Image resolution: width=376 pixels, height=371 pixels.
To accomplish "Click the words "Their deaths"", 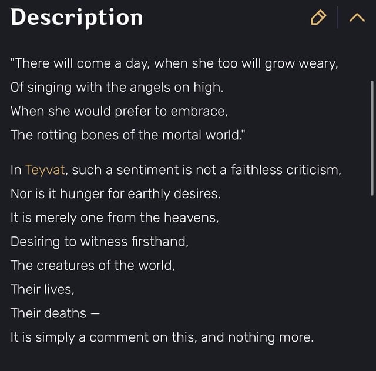I will coord(48,313).
